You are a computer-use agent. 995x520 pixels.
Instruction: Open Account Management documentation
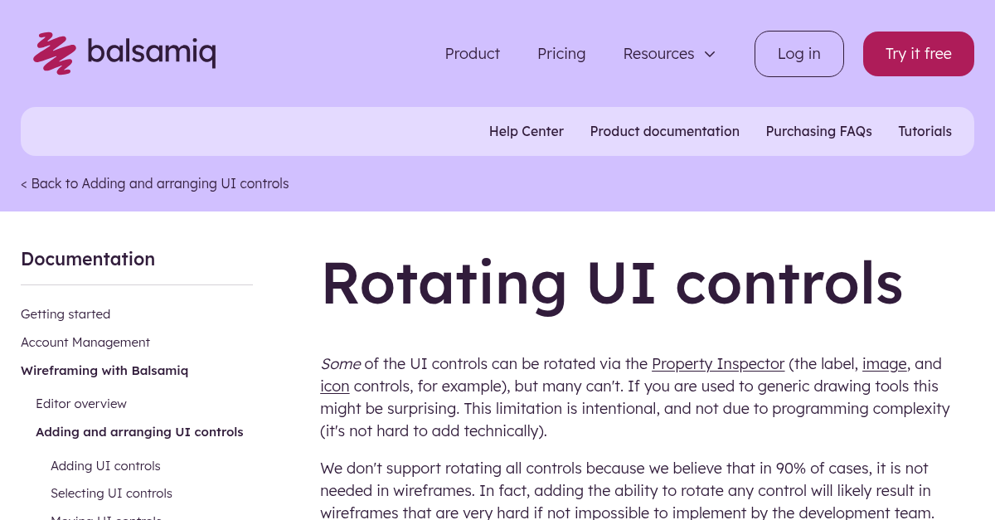coord(85,342)
